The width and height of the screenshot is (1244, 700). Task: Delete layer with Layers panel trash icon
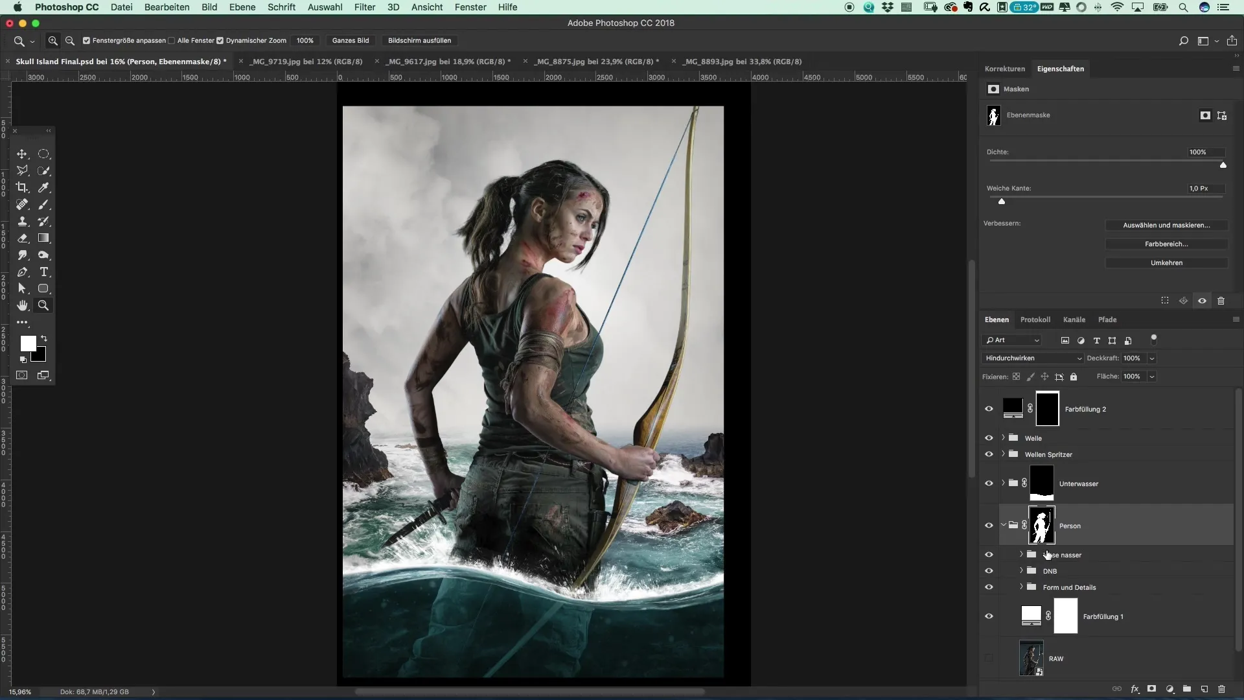[x=1222, y=689]
